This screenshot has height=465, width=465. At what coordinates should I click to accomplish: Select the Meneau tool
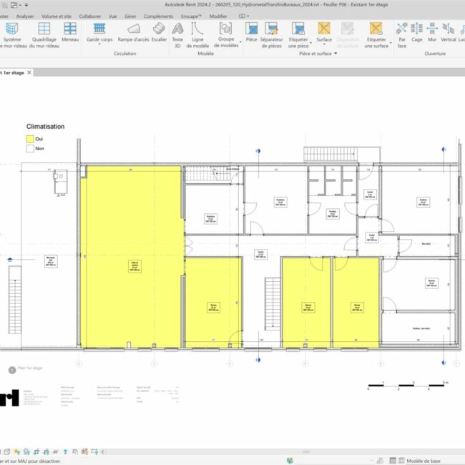click(70, 33)
